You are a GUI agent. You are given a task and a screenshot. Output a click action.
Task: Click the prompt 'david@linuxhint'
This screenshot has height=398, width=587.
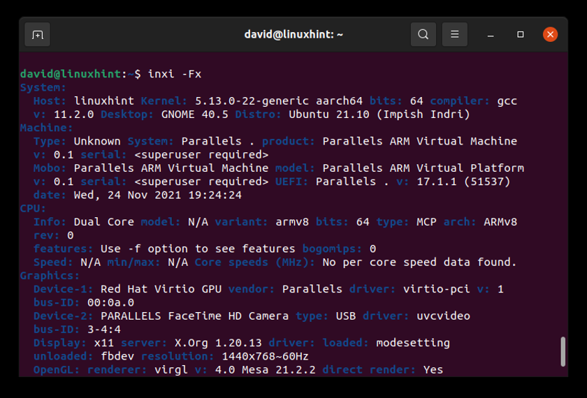(71, 74)
